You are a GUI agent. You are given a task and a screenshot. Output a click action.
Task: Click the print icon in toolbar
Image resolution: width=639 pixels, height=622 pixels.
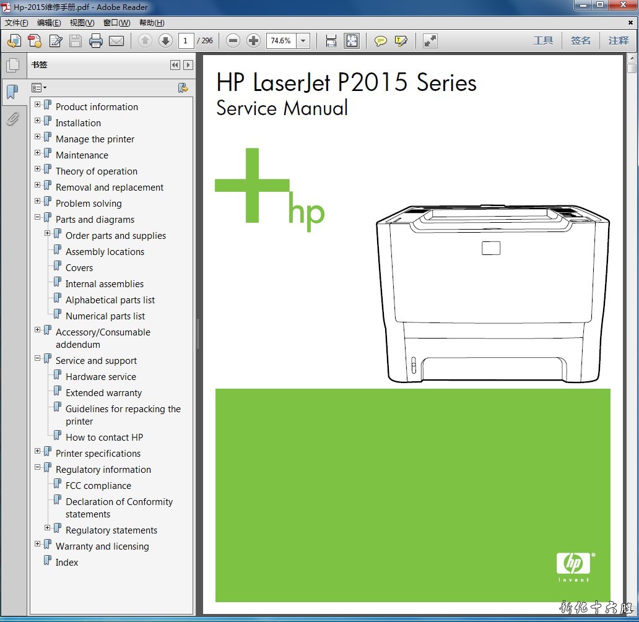click(x=96, y=41)
